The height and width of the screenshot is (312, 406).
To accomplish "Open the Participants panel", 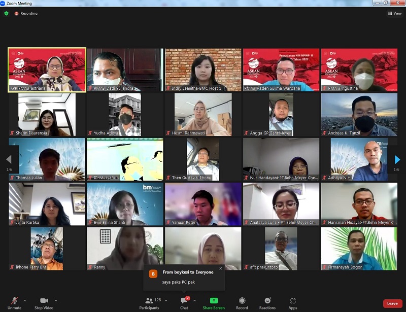I will [149, 301].
